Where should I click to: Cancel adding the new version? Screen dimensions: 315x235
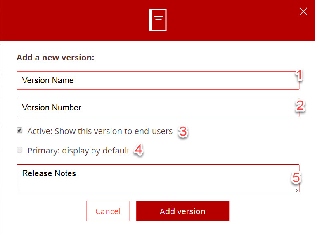(108, 211)
